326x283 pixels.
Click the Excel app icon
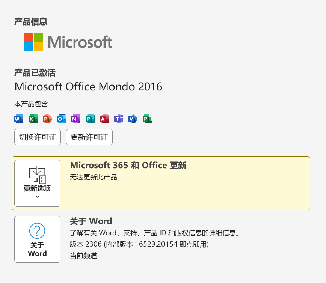click(33, 119)
